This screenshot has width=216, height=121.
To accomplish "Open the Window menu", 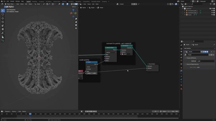I will [18, 1].
